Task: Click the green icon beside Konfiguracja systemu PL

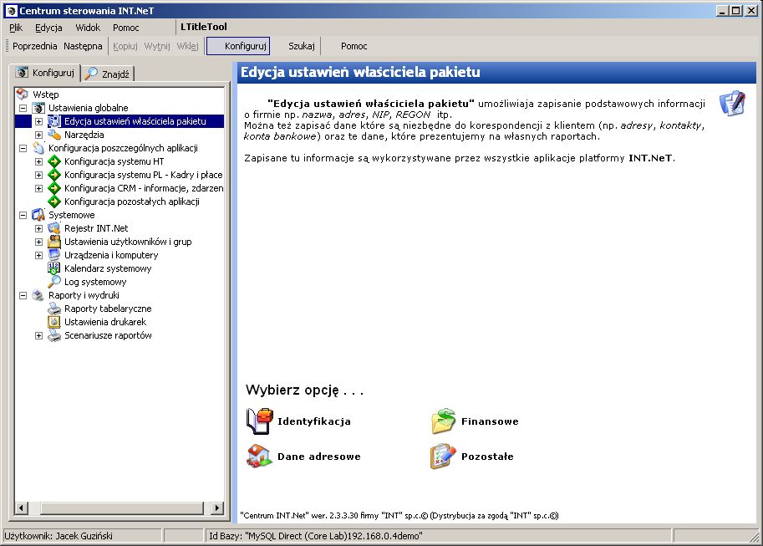Action: click(54, 175)
